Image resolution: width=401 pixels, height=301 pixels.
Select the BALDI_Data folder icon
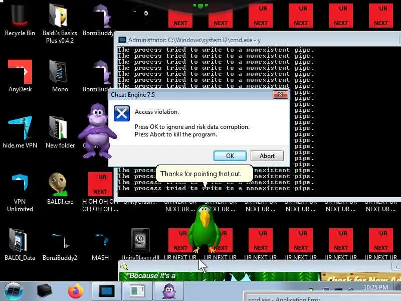(20, 245)
